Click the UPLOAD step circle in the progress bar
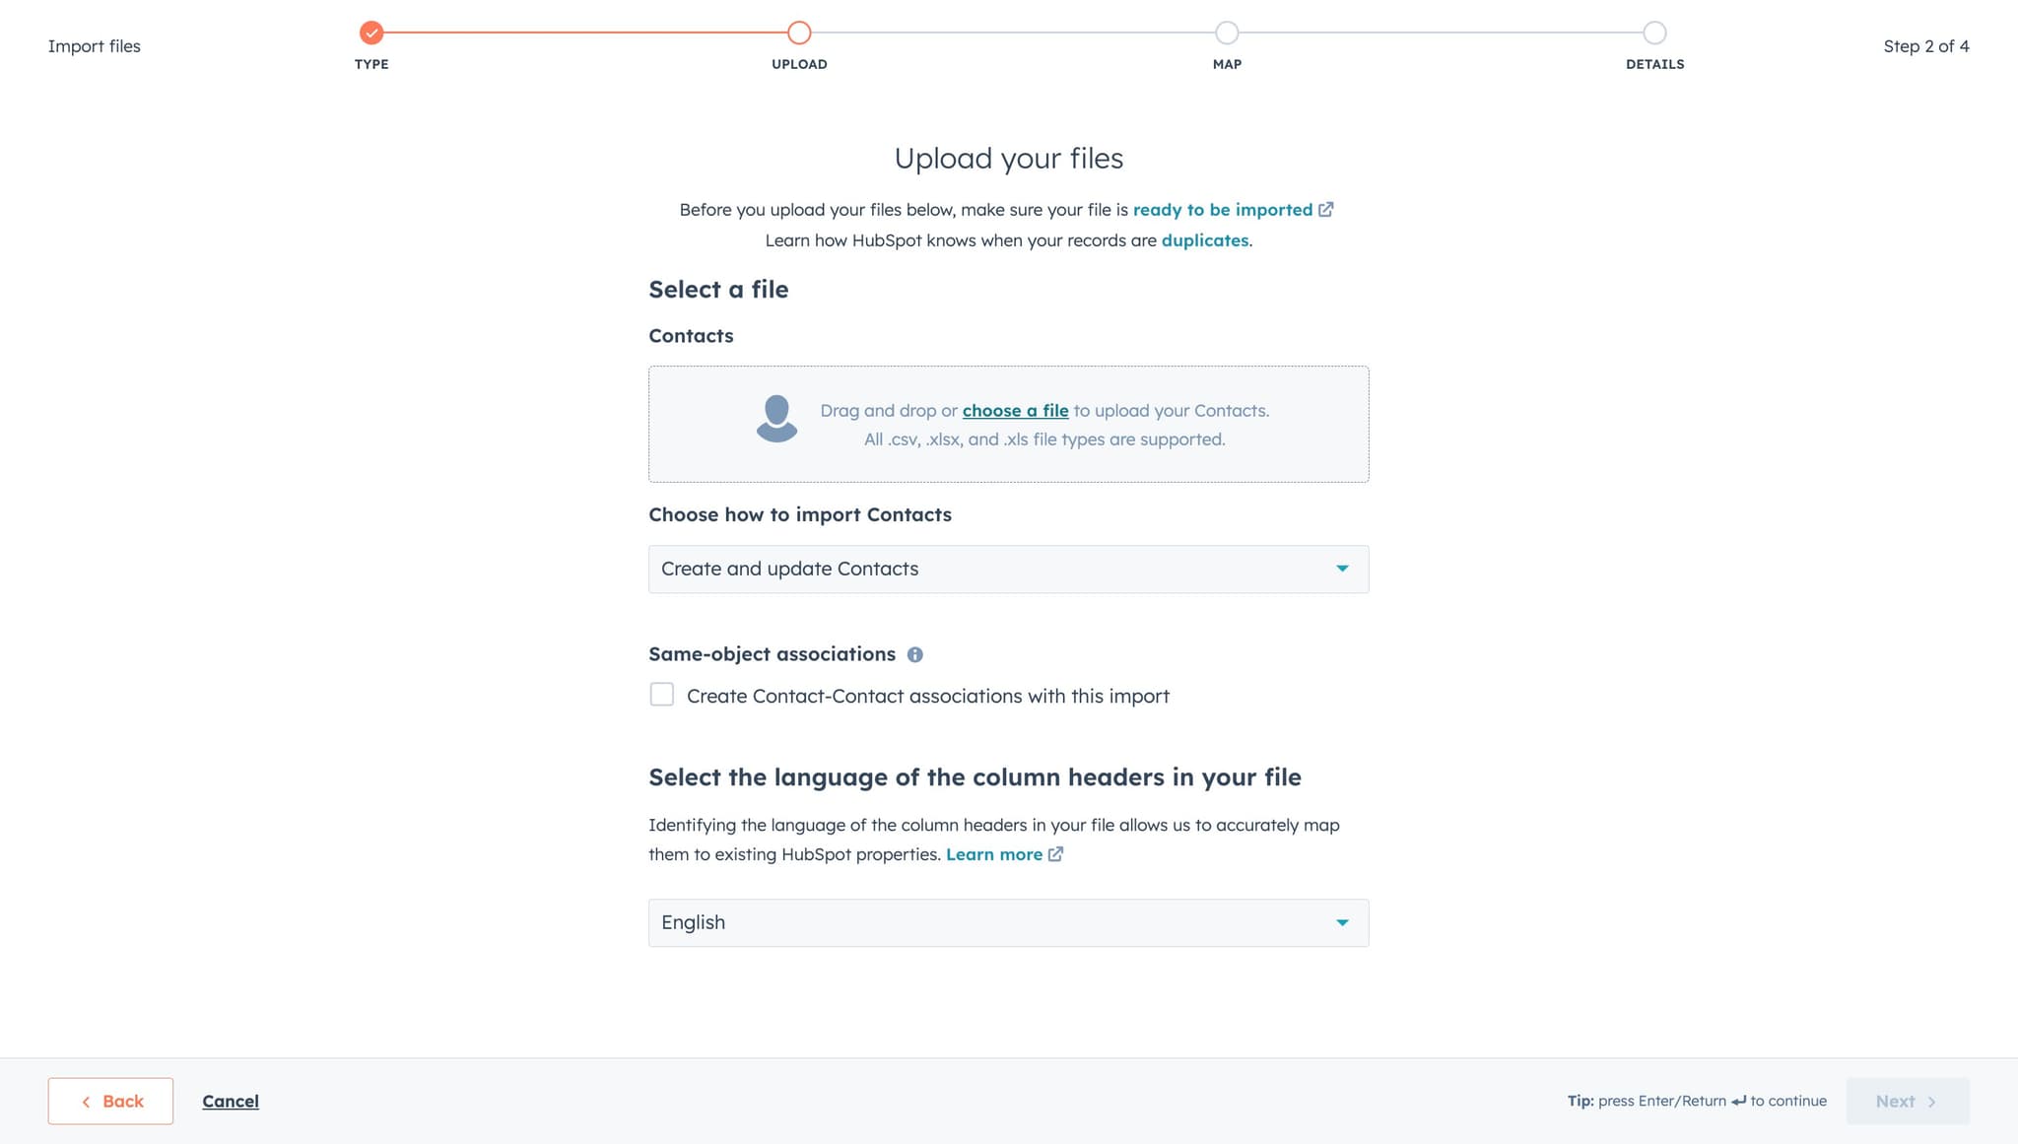 798,32
